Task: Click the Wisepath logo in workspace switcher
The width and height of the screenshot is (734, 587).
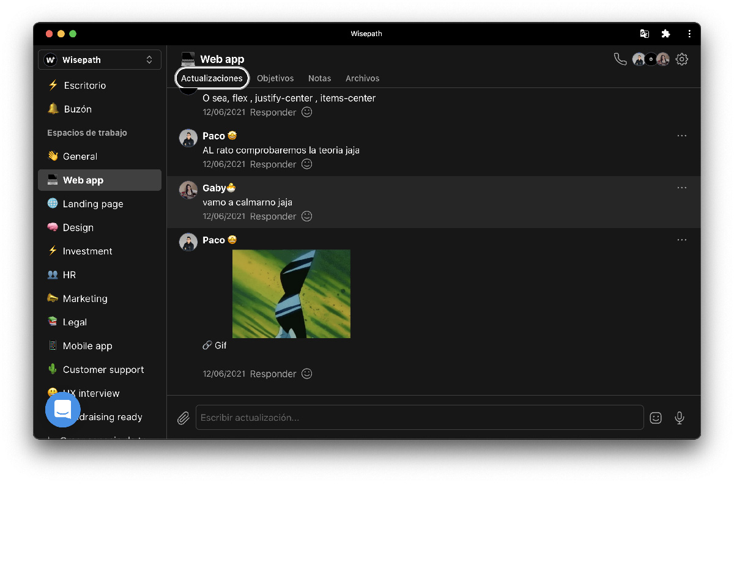Action: (50, 60)
